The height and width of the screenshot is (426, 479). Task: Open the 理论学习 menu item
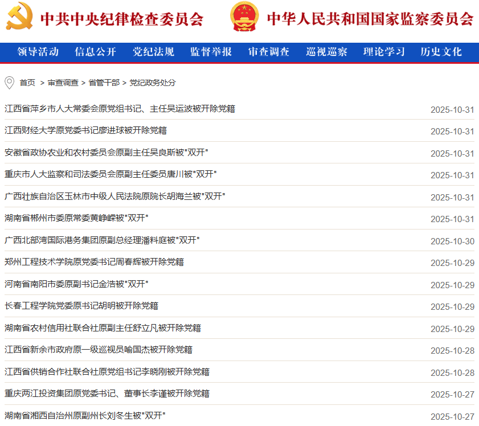click(x=384, y=52)
